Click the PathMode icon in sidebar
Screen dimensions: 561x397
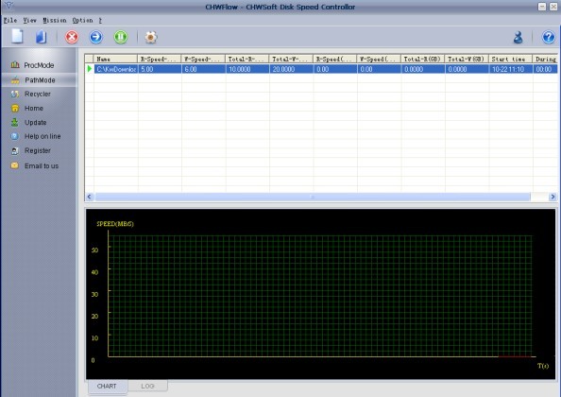coord(15,80)
